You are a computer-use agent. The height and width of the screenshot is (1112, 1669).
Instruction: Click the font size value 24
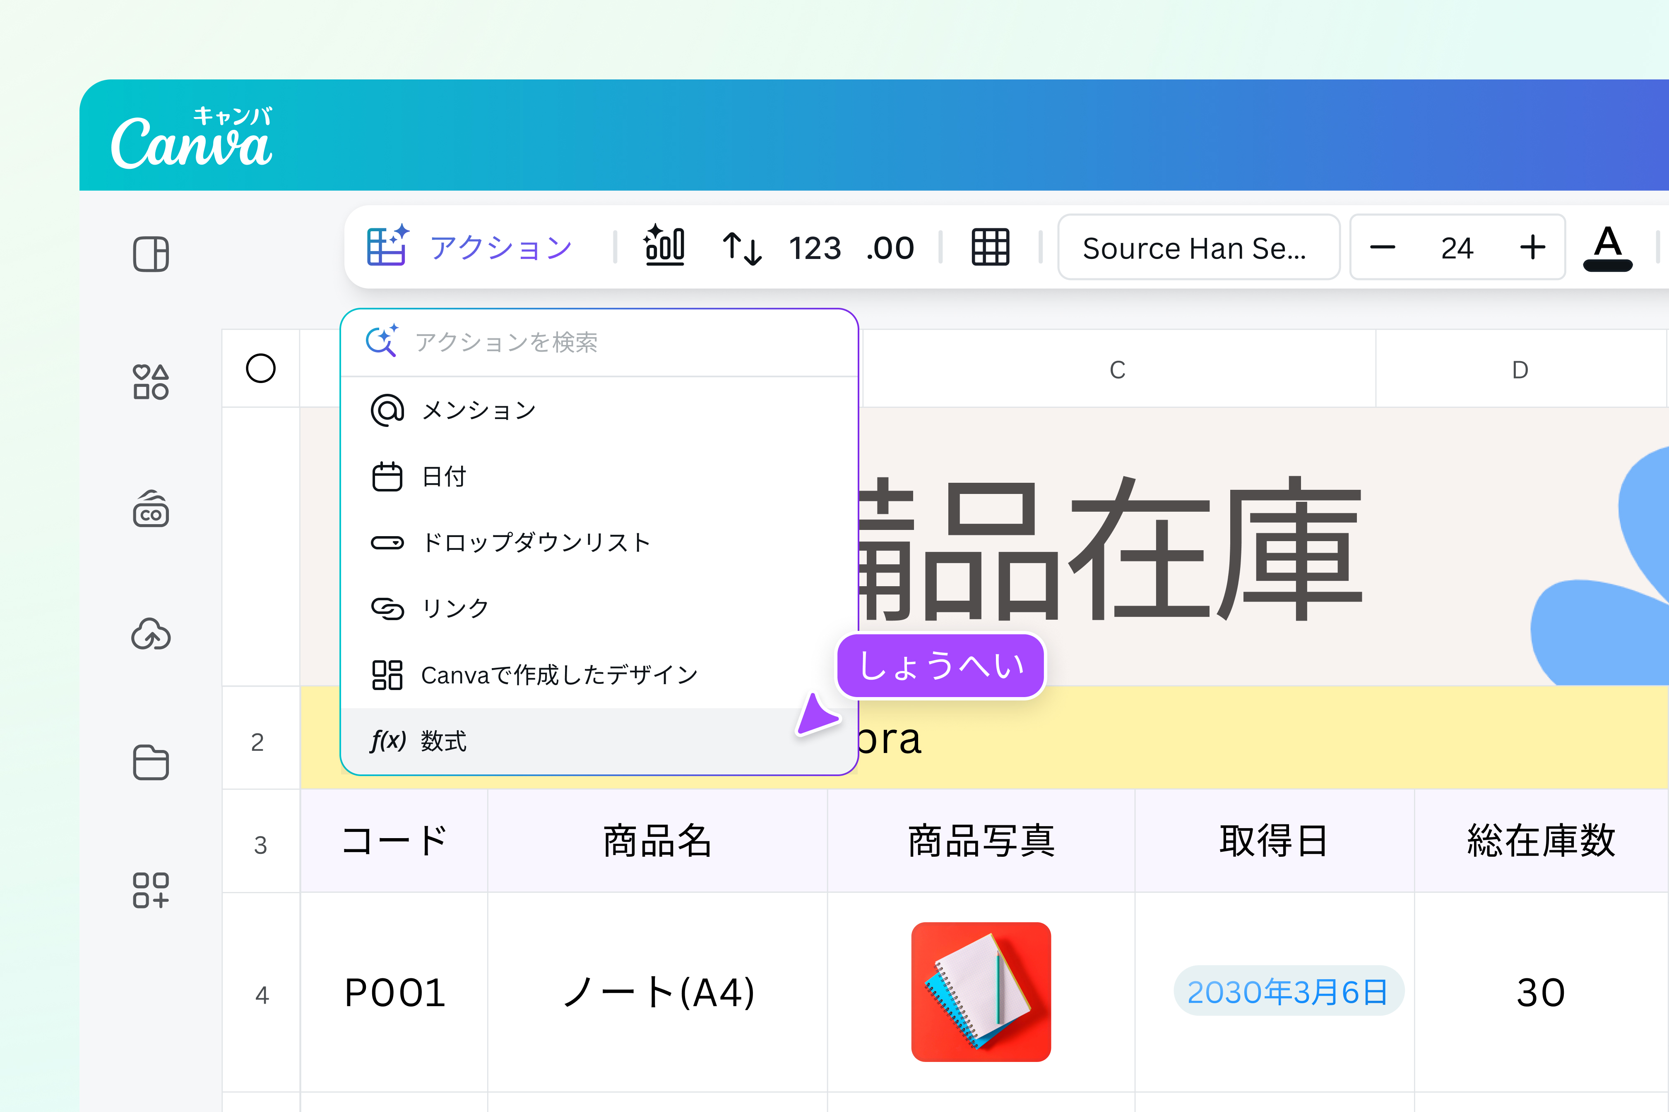coord(1457,248)
